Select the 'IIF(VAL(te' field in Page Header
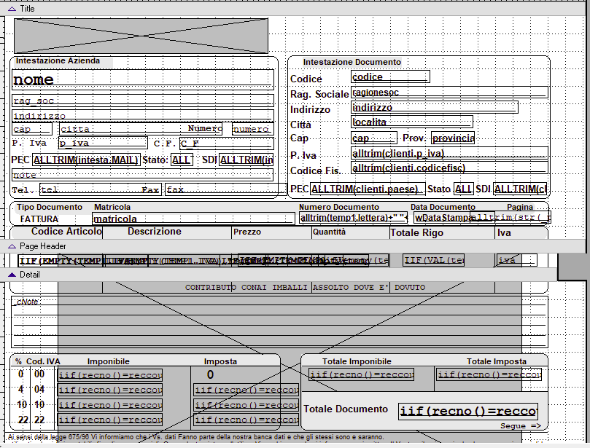The height and width of the screenshot is (448, 590). pyautogui.click(x=433, y=260)
